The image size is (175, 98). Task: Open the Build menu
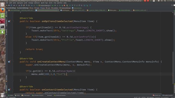43,3
